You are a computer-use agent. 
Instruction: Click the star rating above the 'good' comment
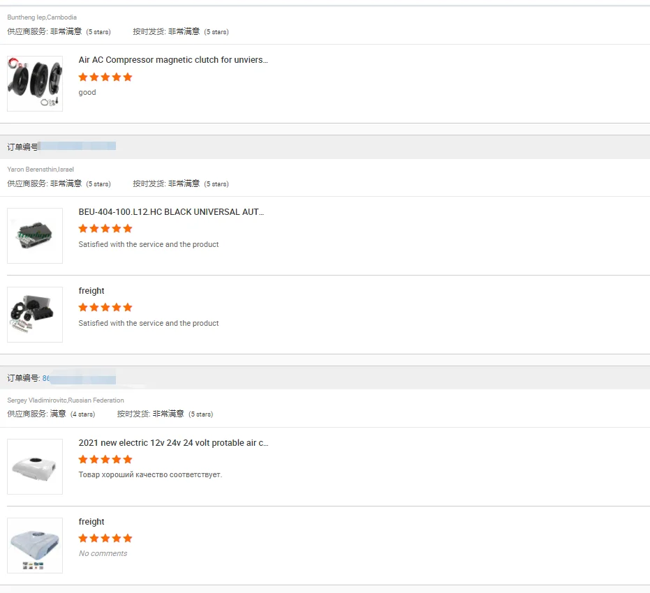point(105,77)
